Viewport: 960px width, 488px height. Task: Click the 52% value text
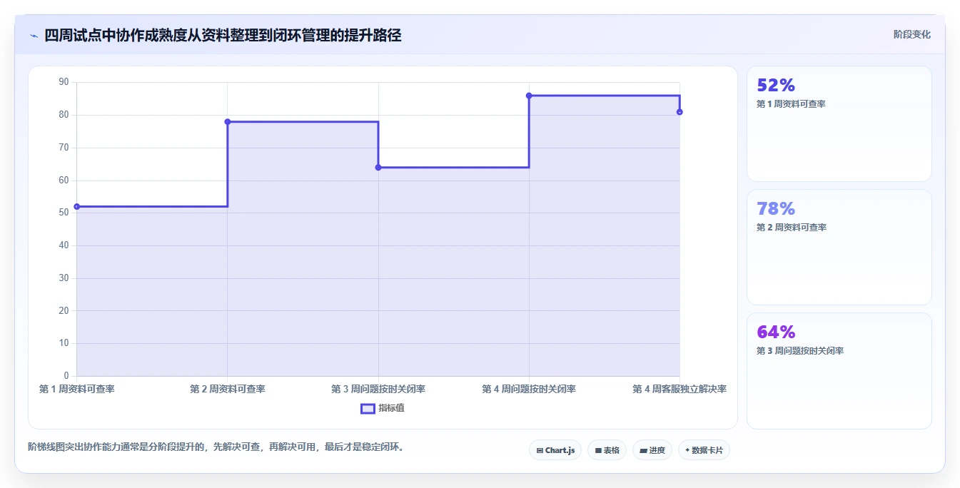776,85
